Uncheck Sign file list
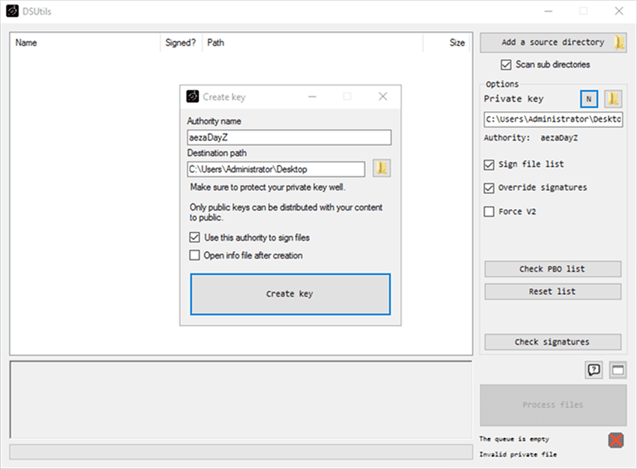This screenshot has height=469, width=637. pyautogui.click(x=489, y=165)
